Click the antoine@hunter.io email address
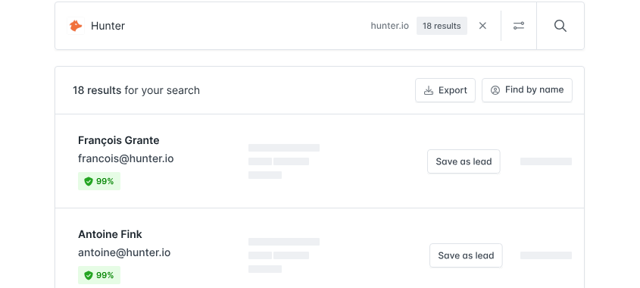640x288 pixels. coord(124,252)
